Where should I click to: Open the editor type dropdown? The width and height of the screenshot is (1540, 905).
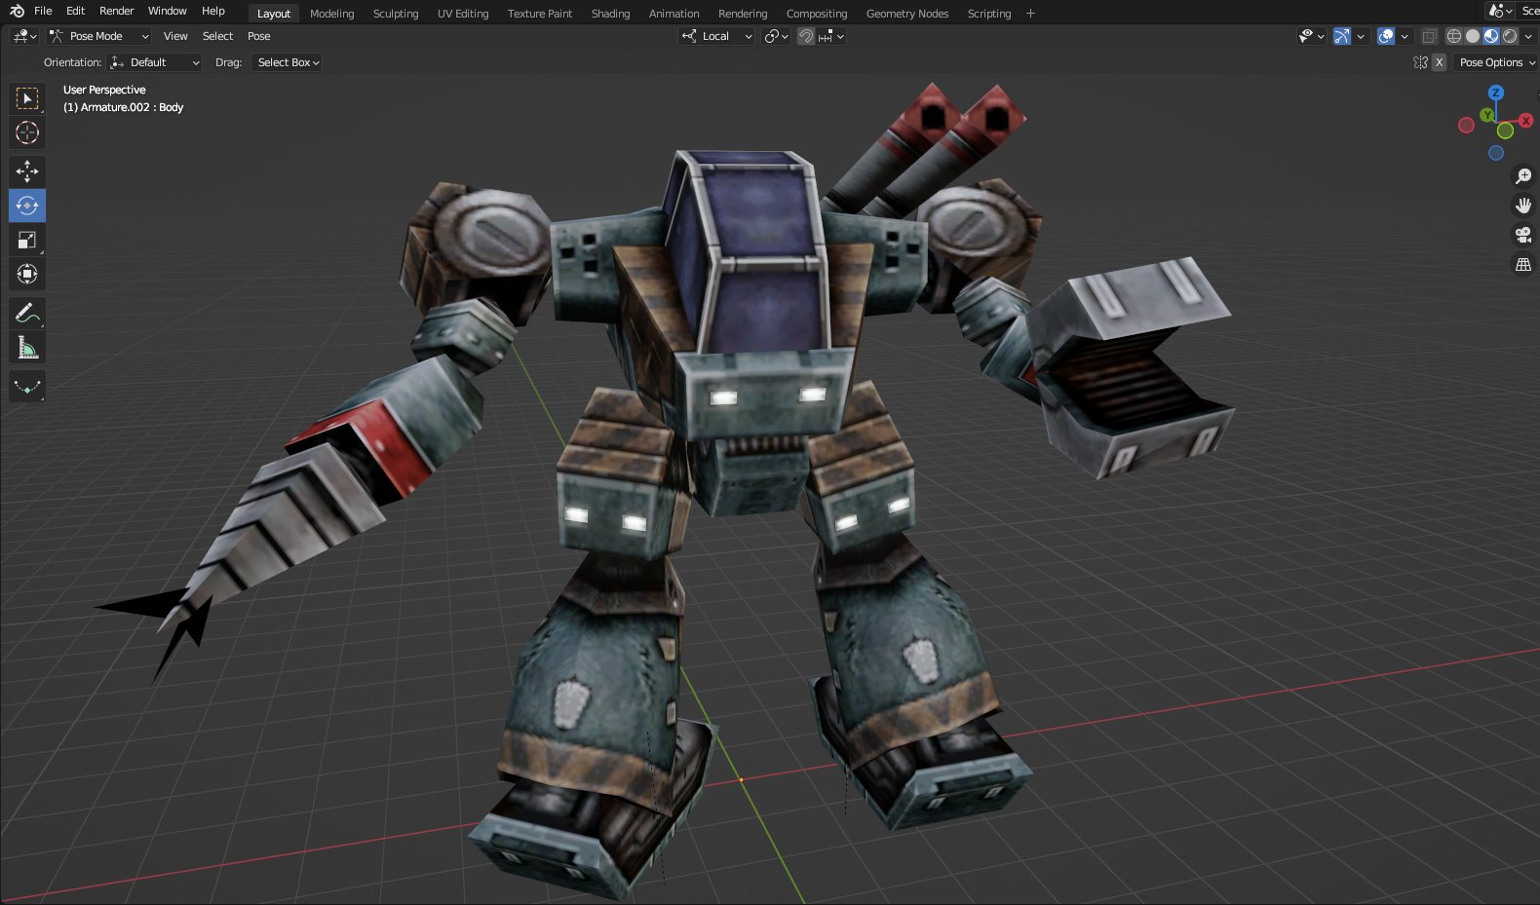tap(24, 36)
